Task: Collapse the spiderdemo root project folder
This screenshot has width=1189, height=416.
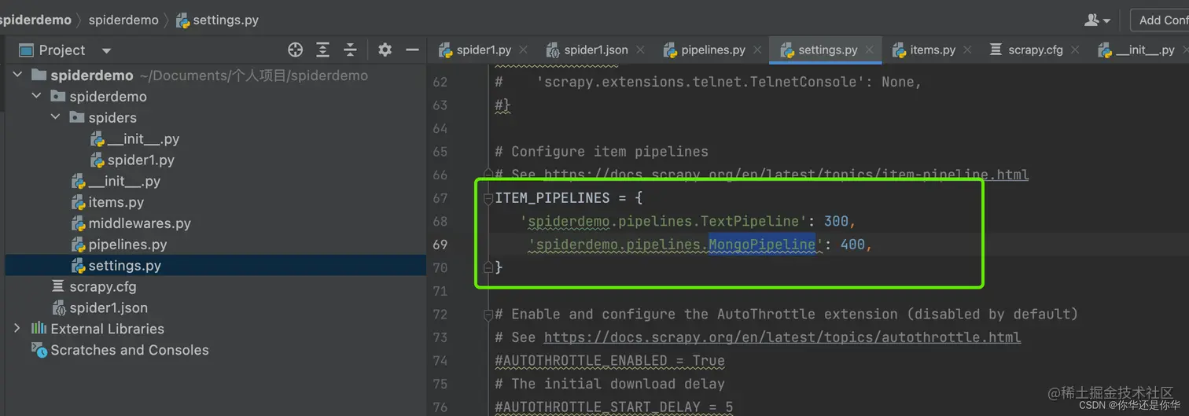Action: point(17,75)
